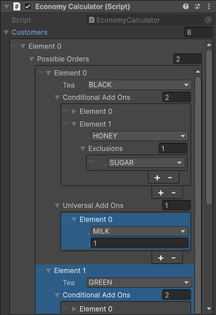
Task: Click the Exclusions size field showing 1
Action: click(x=173, y=149)
